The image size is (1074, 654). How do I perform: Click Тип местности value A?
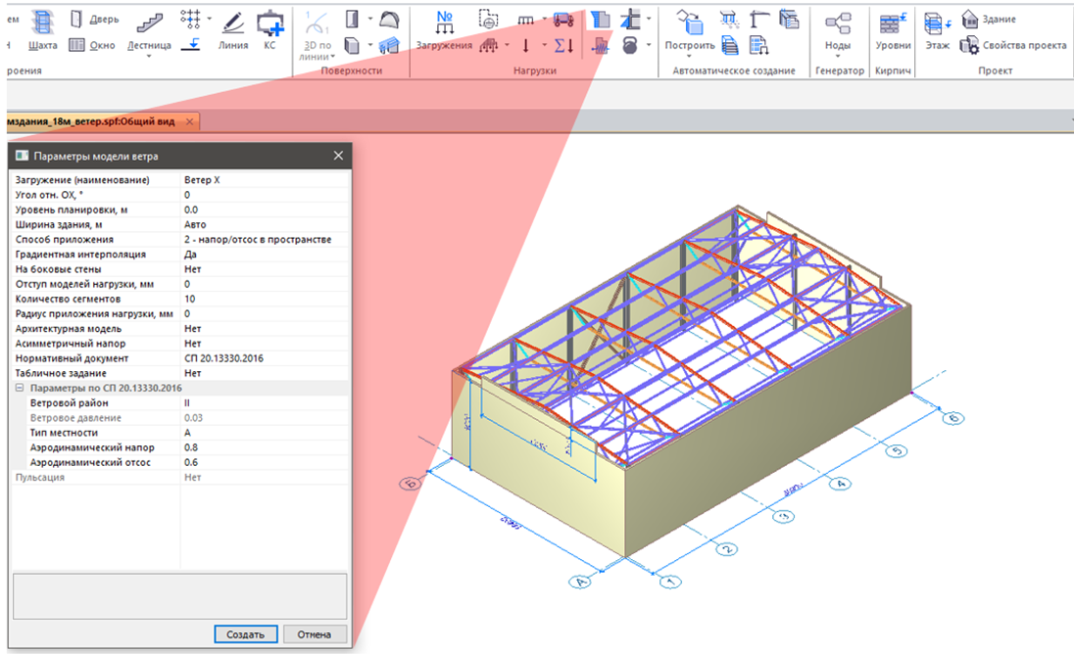[265, 433]
